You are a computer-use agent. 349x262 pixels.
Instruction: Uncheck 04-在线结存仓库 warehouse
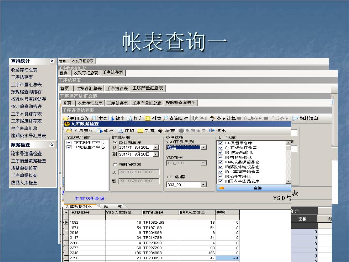(x=221, y=148)
